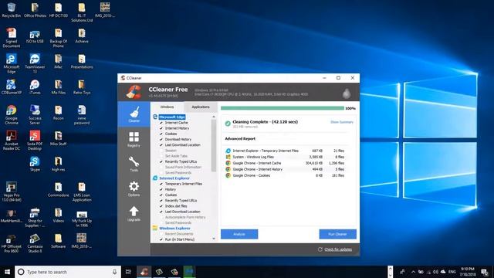The height and width of the screenshot is (278, 494).
Task: Click the CCleaner logo in the header
Action: click(x=134, y=92)
